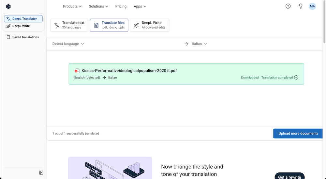Open the help question mark icon
The width and height of the screenshot is (326, 179).
288,6
